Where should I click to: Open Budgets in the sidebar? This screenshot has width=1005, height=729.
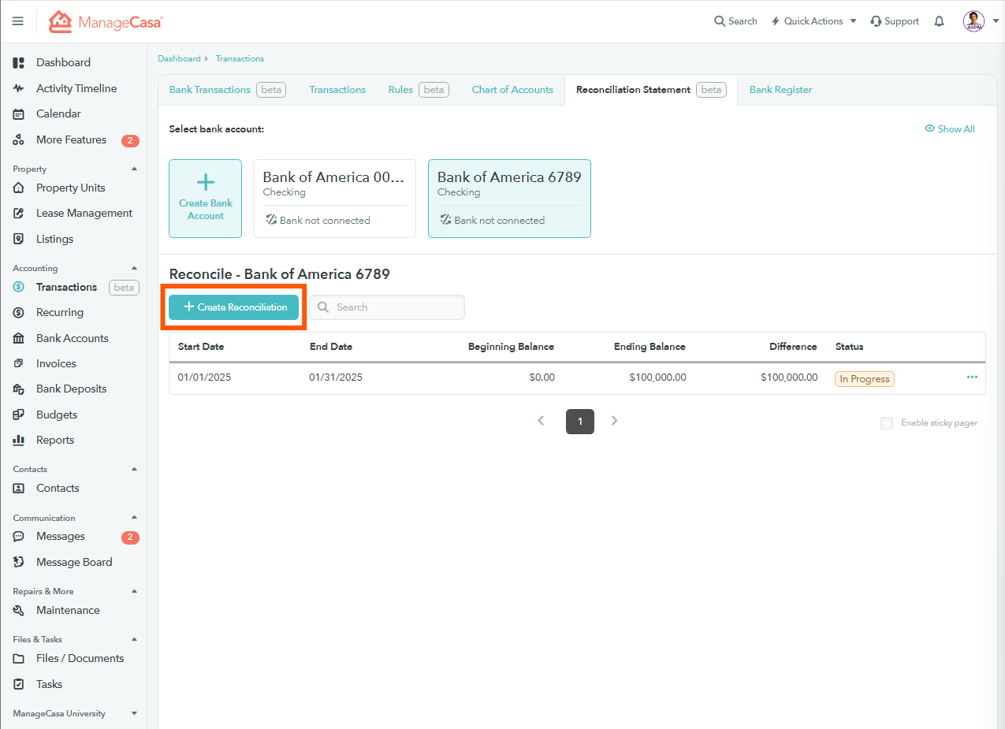coord(57,415)
